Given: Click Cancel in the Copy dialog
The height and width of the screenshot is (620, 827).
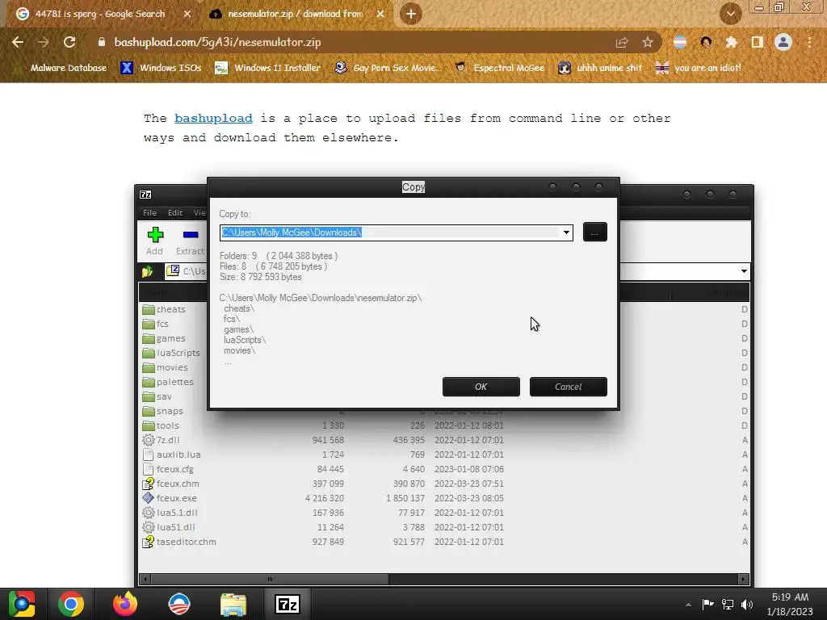Looking at the screenshot, I should (x=568, y=387).
